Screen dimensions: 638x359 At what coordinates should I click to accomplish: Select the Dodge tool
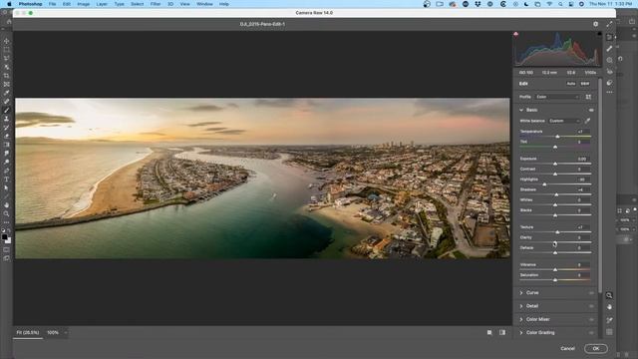(7, 162)
